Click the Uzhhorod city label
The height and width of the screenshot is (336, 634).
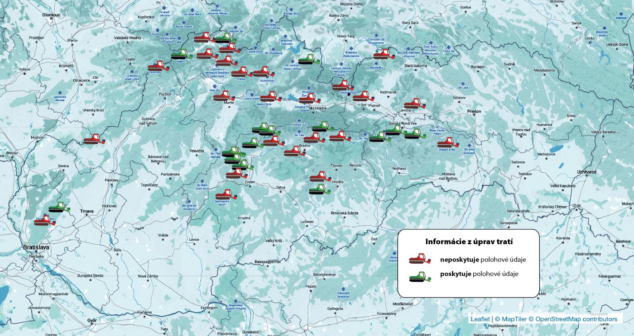[586, 172]
